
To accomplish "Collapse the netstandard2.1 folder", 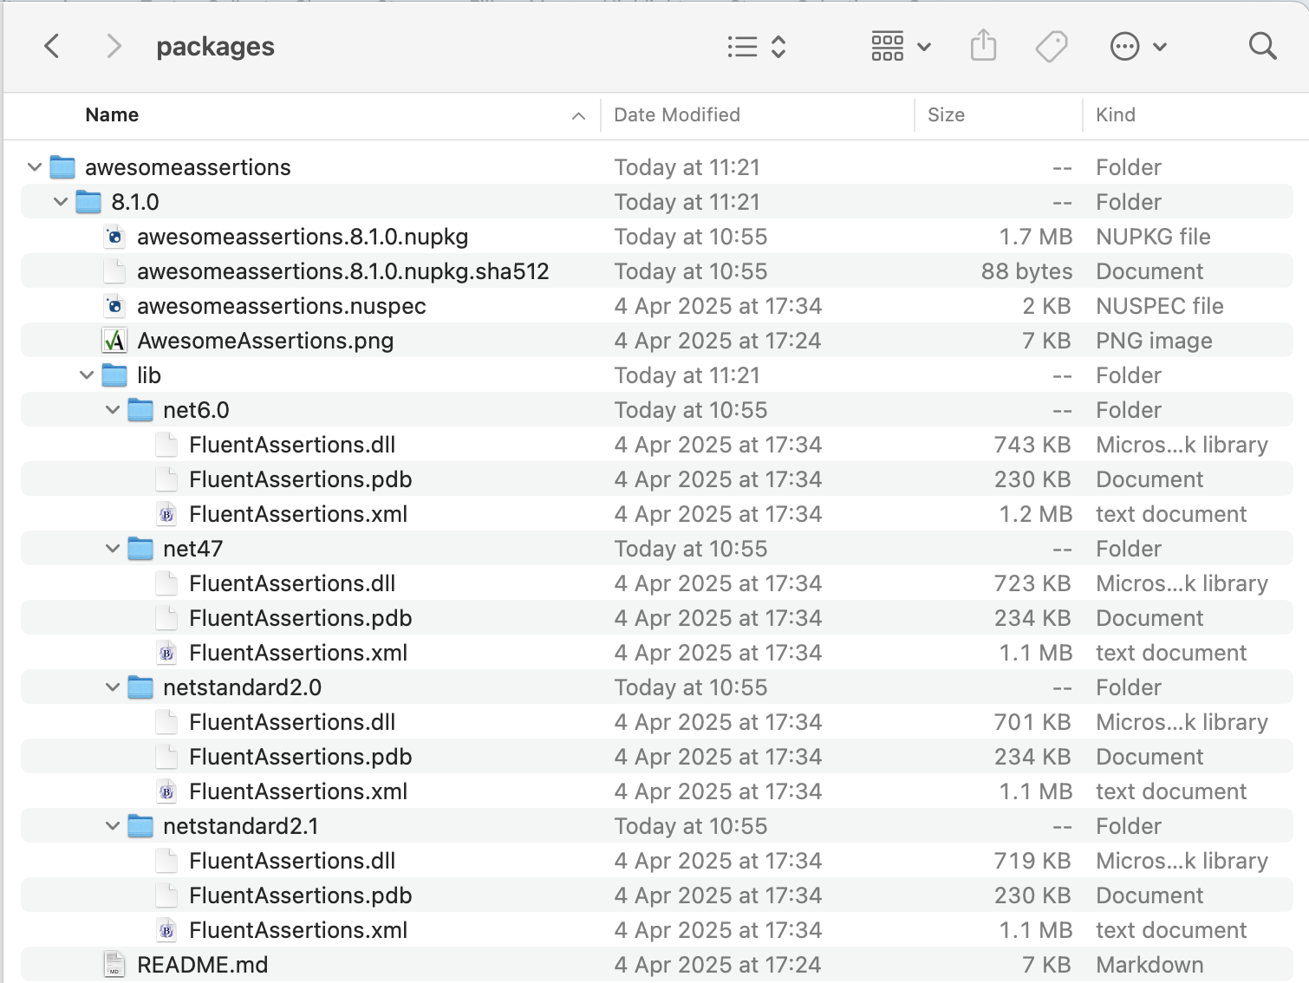I will tap(112, 825).
